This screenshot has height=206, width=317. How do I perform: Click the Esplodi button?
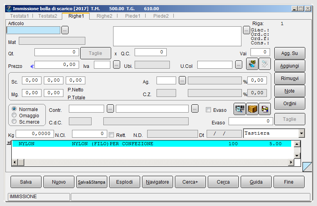click(124, 182)
